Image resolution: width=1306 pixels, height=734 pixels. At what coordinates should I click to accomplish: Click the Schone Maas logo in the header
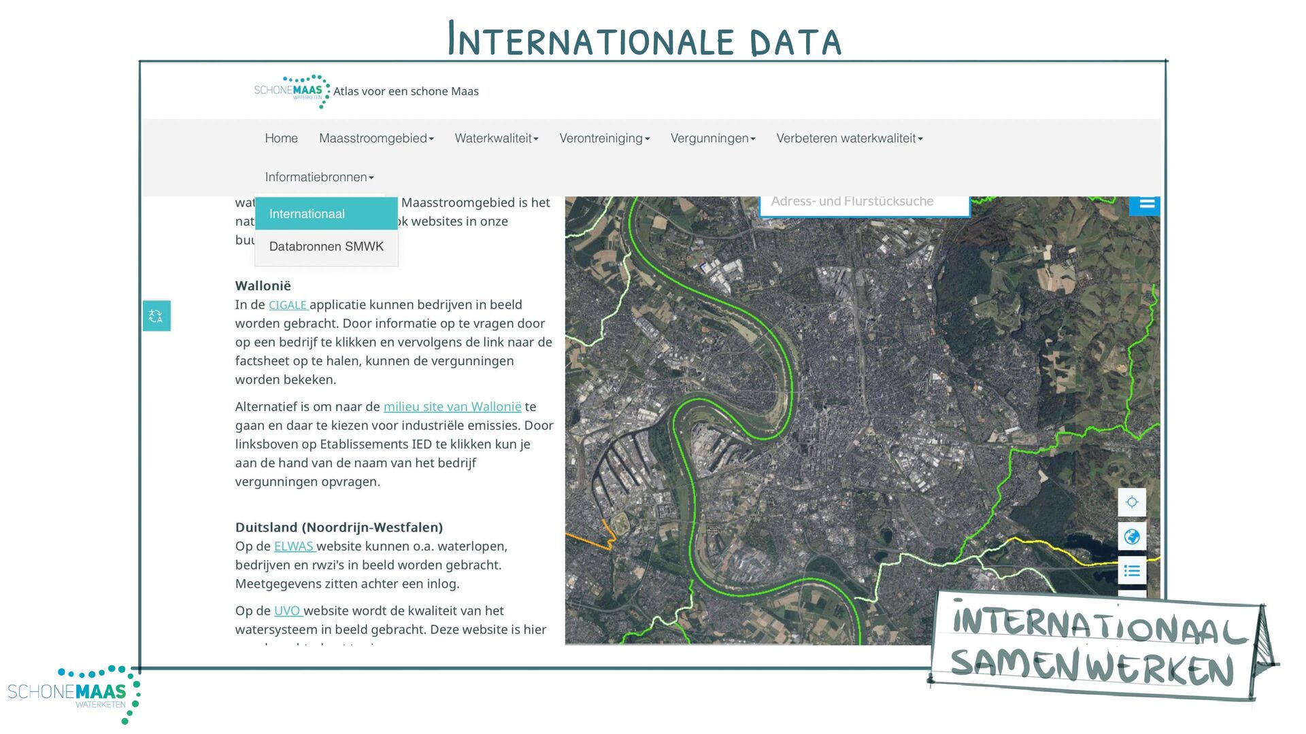point(291,91)
